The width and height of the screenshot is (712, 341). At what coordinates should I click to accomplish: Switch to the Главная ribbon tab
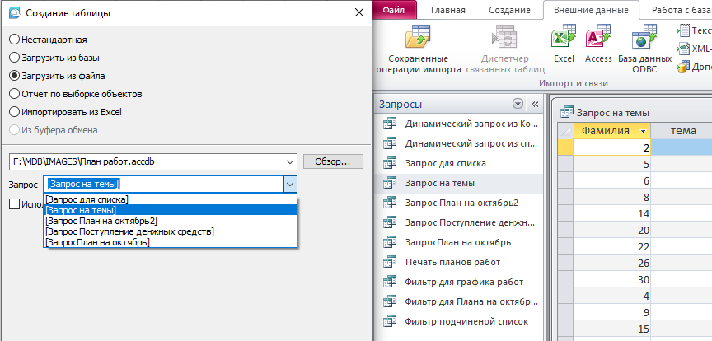click(447, 10)
